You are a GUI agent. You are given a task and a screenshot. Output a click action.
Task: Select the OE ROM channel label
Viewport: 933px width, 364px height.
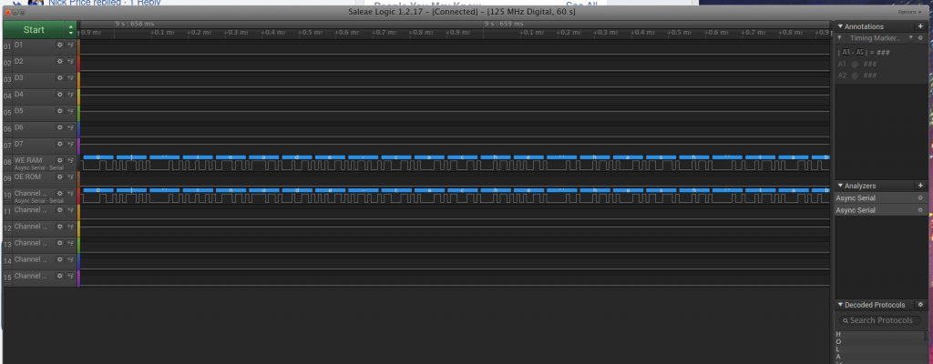[x=28, y=177]
